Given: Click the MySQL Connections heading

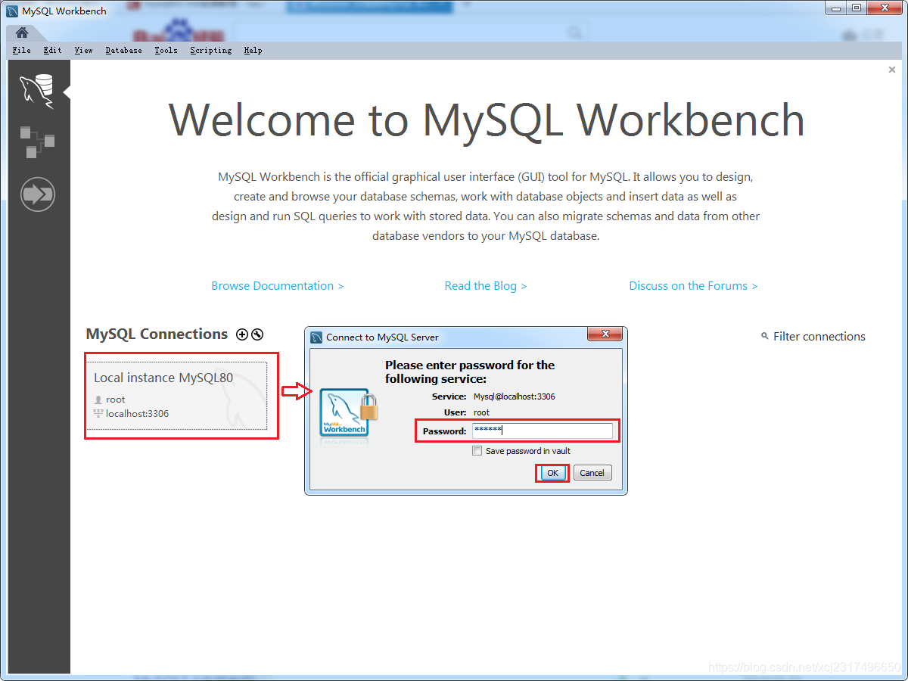Looking at the screenshot, I should [x=157, y=334].
